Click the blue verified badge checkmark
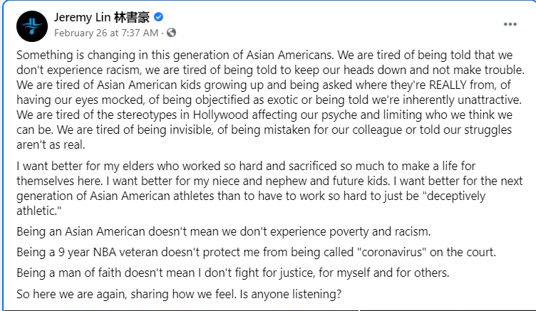This screenshot has width=536, height=311. 158,17
